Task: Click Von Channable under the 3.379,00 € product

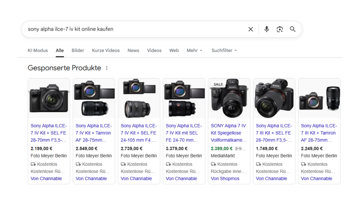Action: [181, 178]
